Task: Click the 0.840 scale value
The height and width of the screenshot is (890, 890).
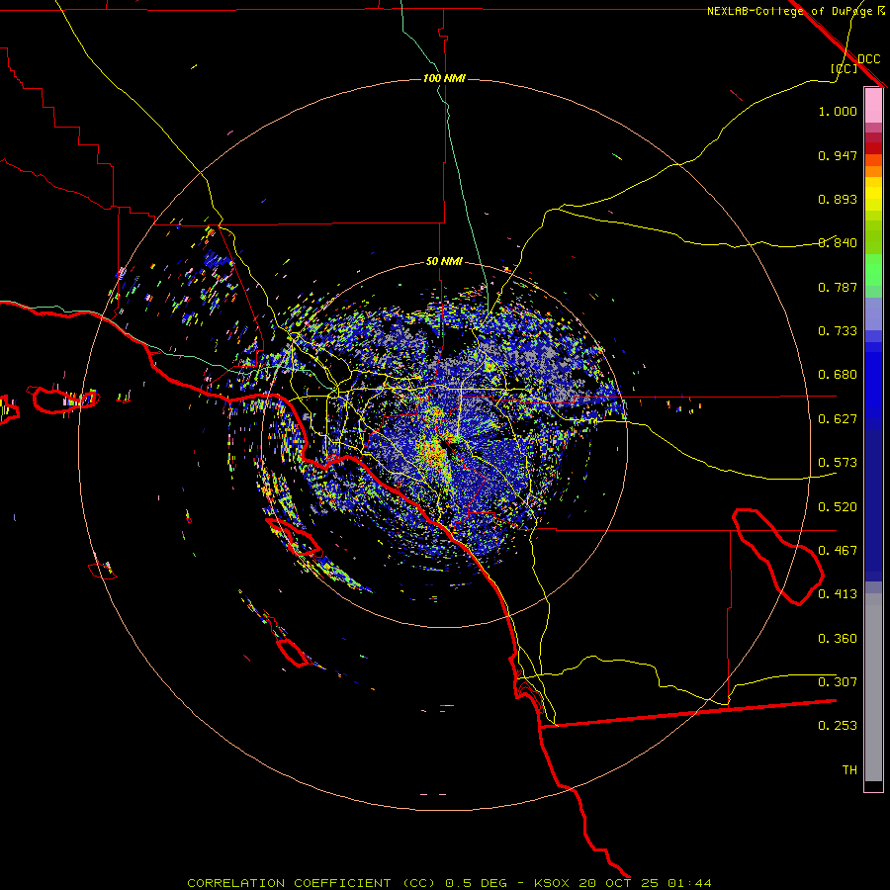Action: 838,243
